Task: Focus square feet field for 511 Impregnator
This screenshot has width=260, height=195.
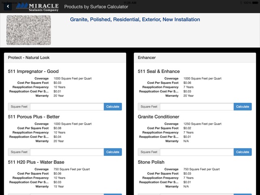Action: pyautogui.click(x=67, y=106)
